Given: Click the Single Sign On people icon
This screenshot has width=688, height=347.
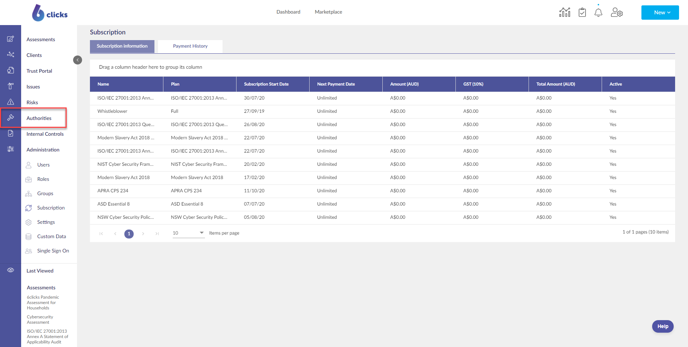Looking at the screenshot, I should click(x=29, y=251).
